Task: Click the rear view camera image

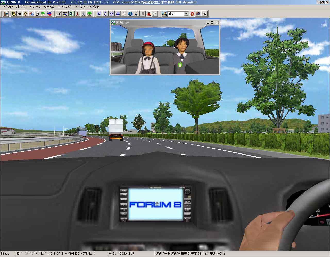Action: 165,50
